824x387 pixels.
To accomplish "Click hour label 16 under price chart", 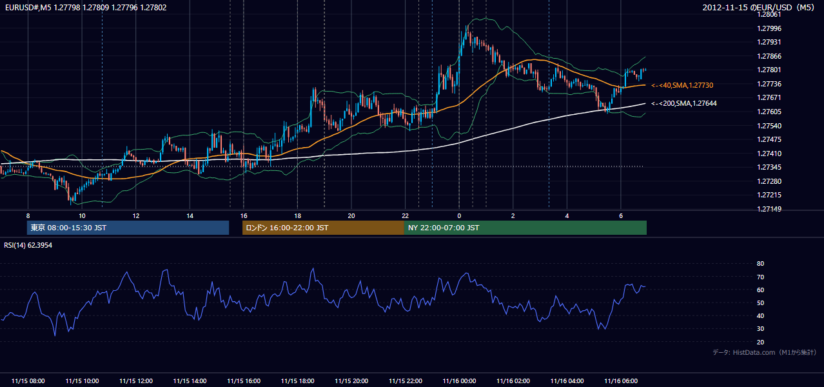I will pyautogui.click(x=244, y=215).
